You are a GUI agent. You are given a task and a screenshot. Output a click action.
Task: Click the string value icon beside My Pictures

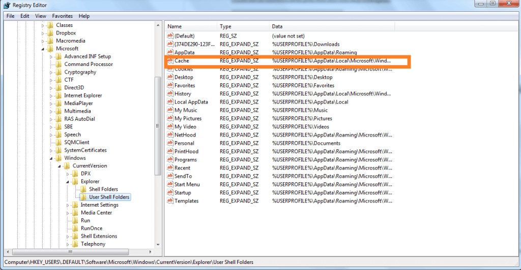[x=170, y=119]
